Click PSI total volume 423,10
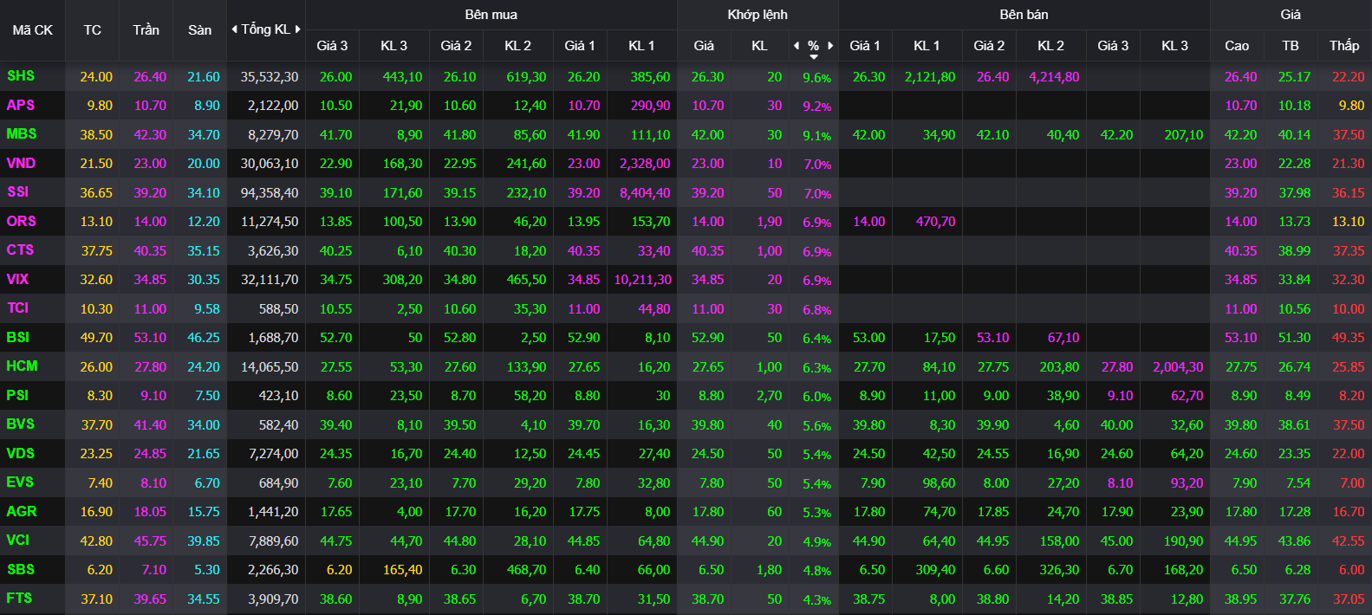The height and width of the screenshot is (615, 1372). click(x=279, y=396)
